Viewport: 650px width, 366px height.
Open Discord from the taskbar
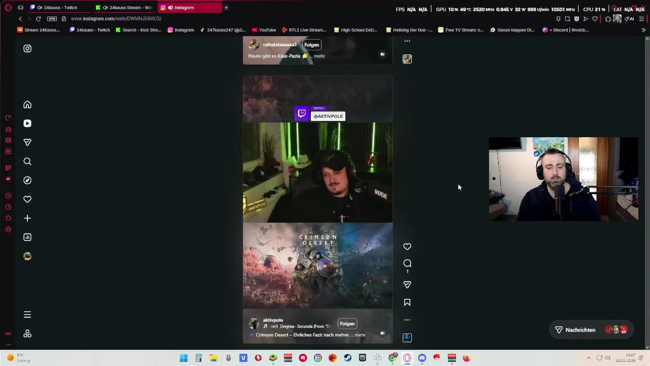coord(422,358)
